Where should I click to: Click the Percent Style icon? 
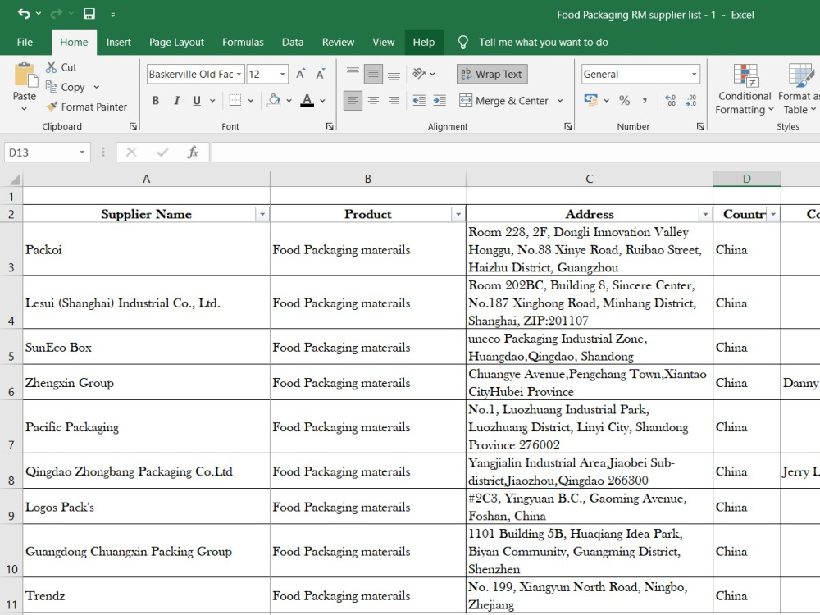[x=624, y=100]
